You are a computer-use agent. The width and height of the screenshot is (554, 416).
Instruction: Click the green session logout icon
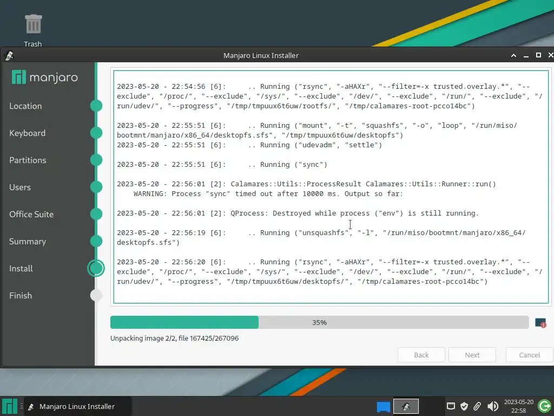click(x=544, y=406)
